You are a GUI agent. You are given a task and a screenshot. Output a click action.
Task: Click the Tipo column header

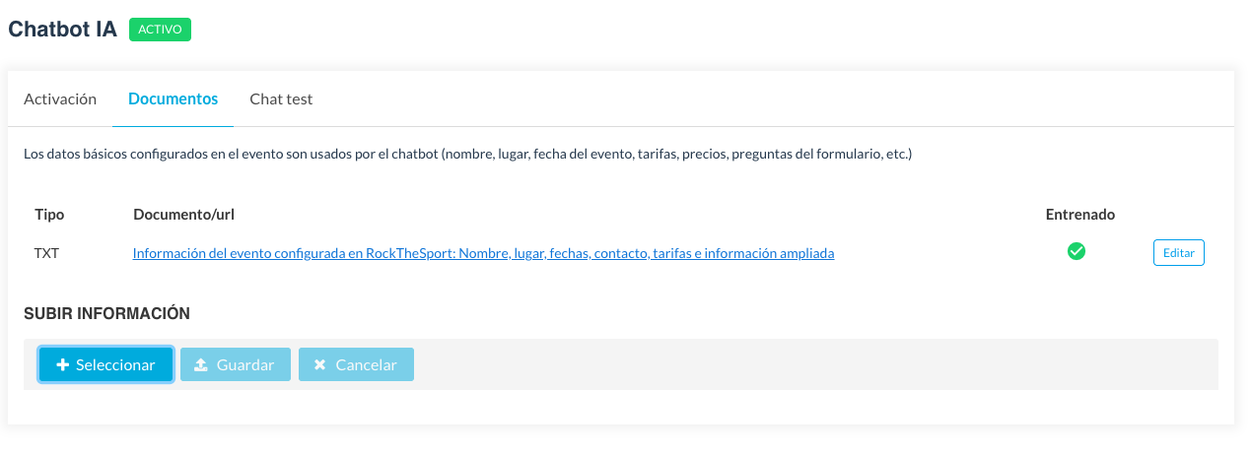tap(49, 214)
